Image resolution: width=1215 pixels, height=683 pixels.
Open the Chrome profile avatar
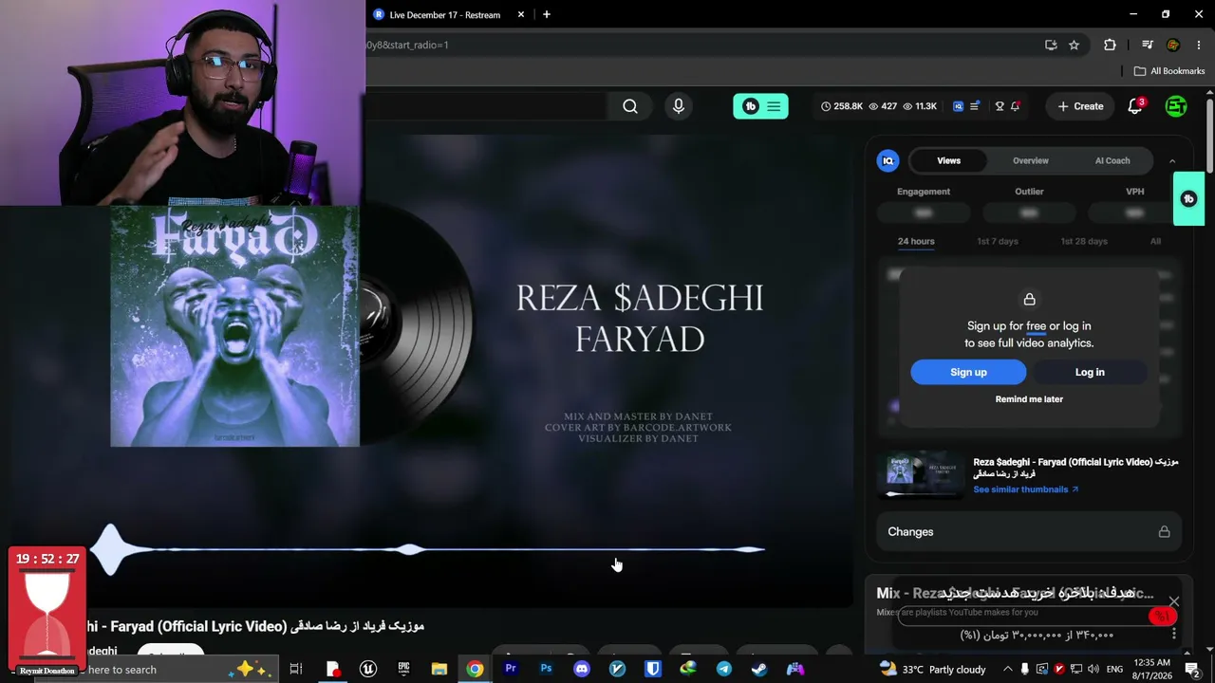point(1173,45)
